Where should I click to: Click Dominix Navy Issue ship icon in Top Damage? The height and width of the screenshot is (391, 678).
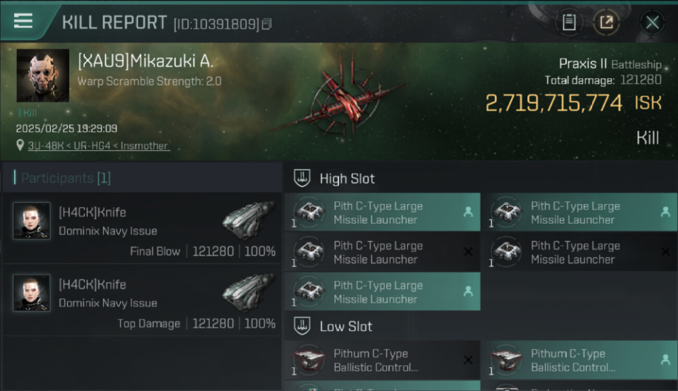coord(248,292)
